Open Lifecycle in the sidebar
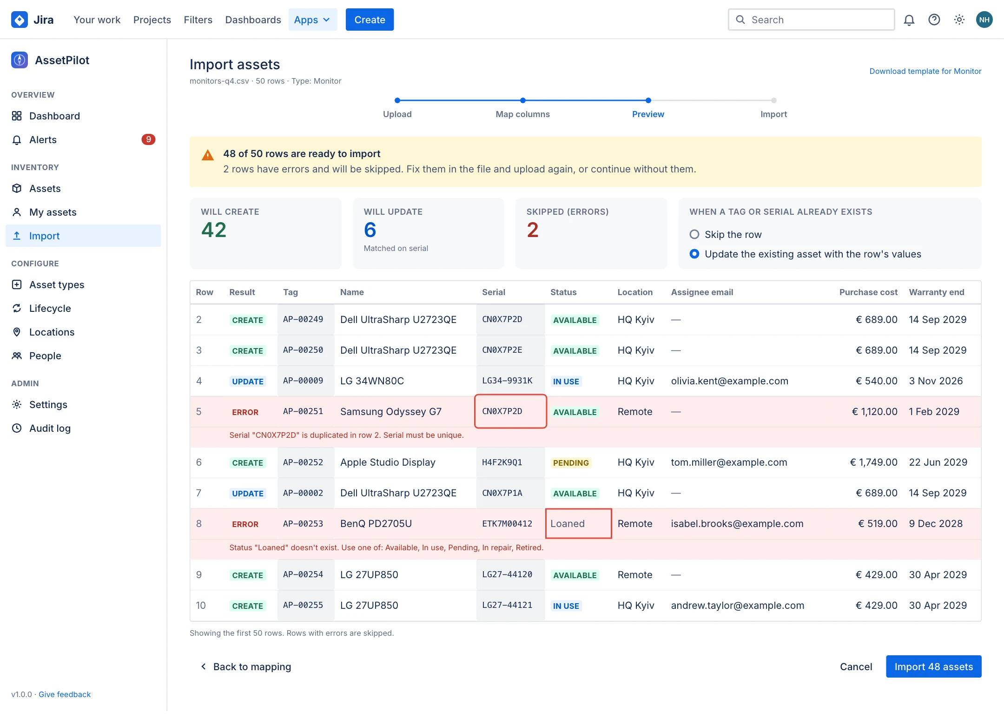Screen dimensions: 1004x725 click(x=83, y=308)
